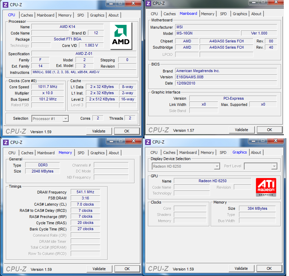The width and height of the screenshot is (289, 276).
Task: Click the Bank Cycle Time value '27 clocks'
Action: point(85,229)
